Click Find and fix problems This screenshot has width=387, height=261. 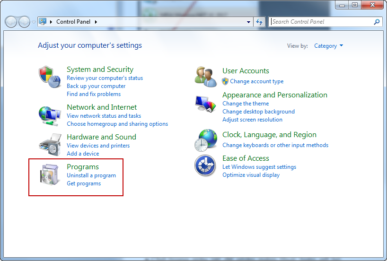[94, 94]
